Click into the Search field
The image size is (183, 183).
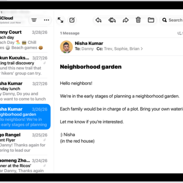172,20
